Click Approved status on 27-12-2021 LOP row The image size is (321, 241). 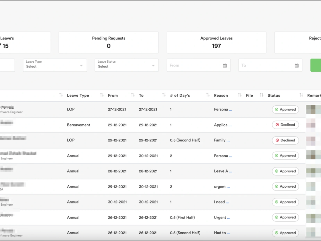pyautogui.click(x=285, y=110)
